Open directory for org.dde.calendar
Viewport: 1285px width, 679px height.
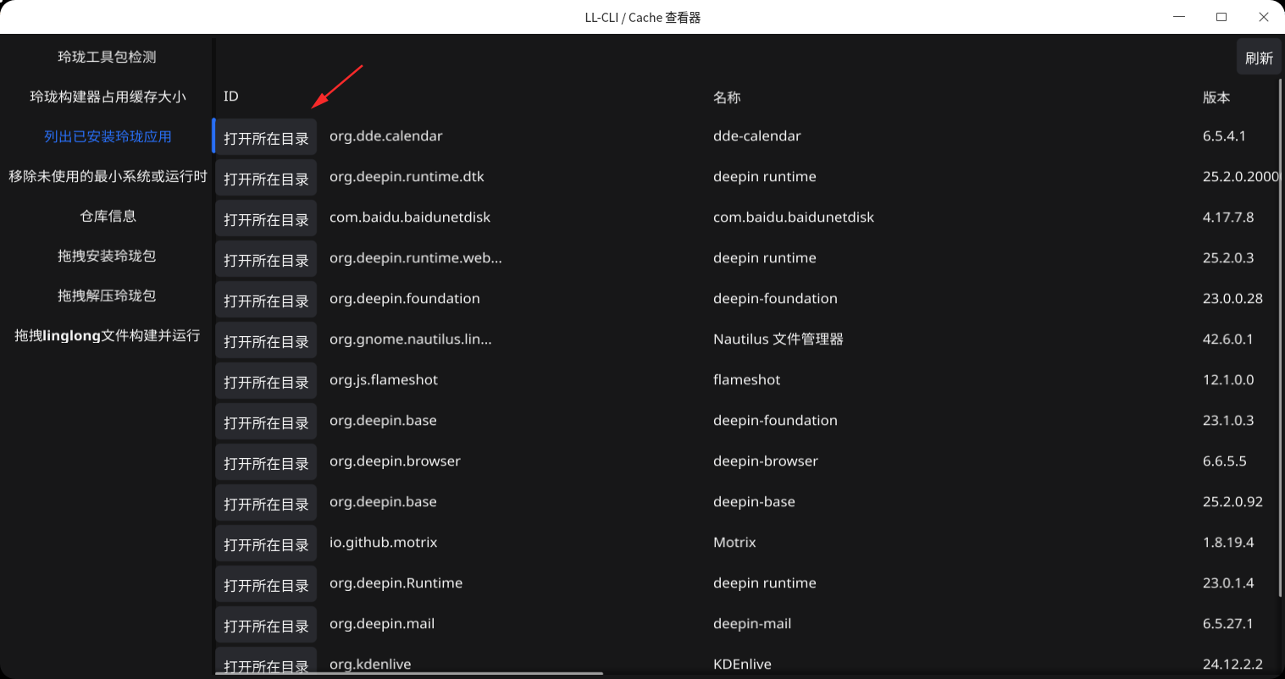(x=266, y=137)
